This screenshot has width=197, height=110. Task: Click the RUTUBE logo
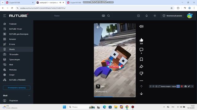click(x=18, y=16)
